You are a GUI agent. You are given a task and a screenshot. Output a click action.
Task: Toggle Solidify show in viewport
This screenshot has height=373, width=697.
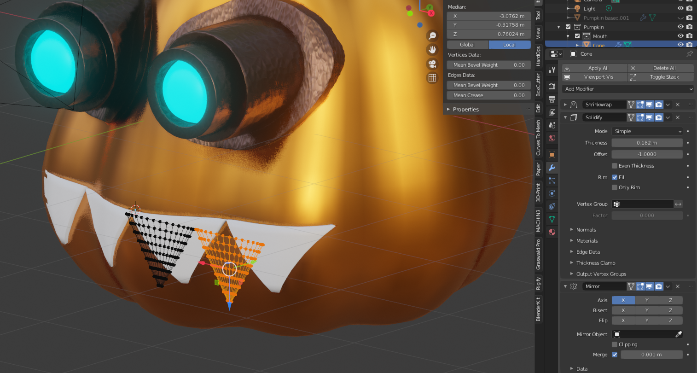[x=650, y=117]
